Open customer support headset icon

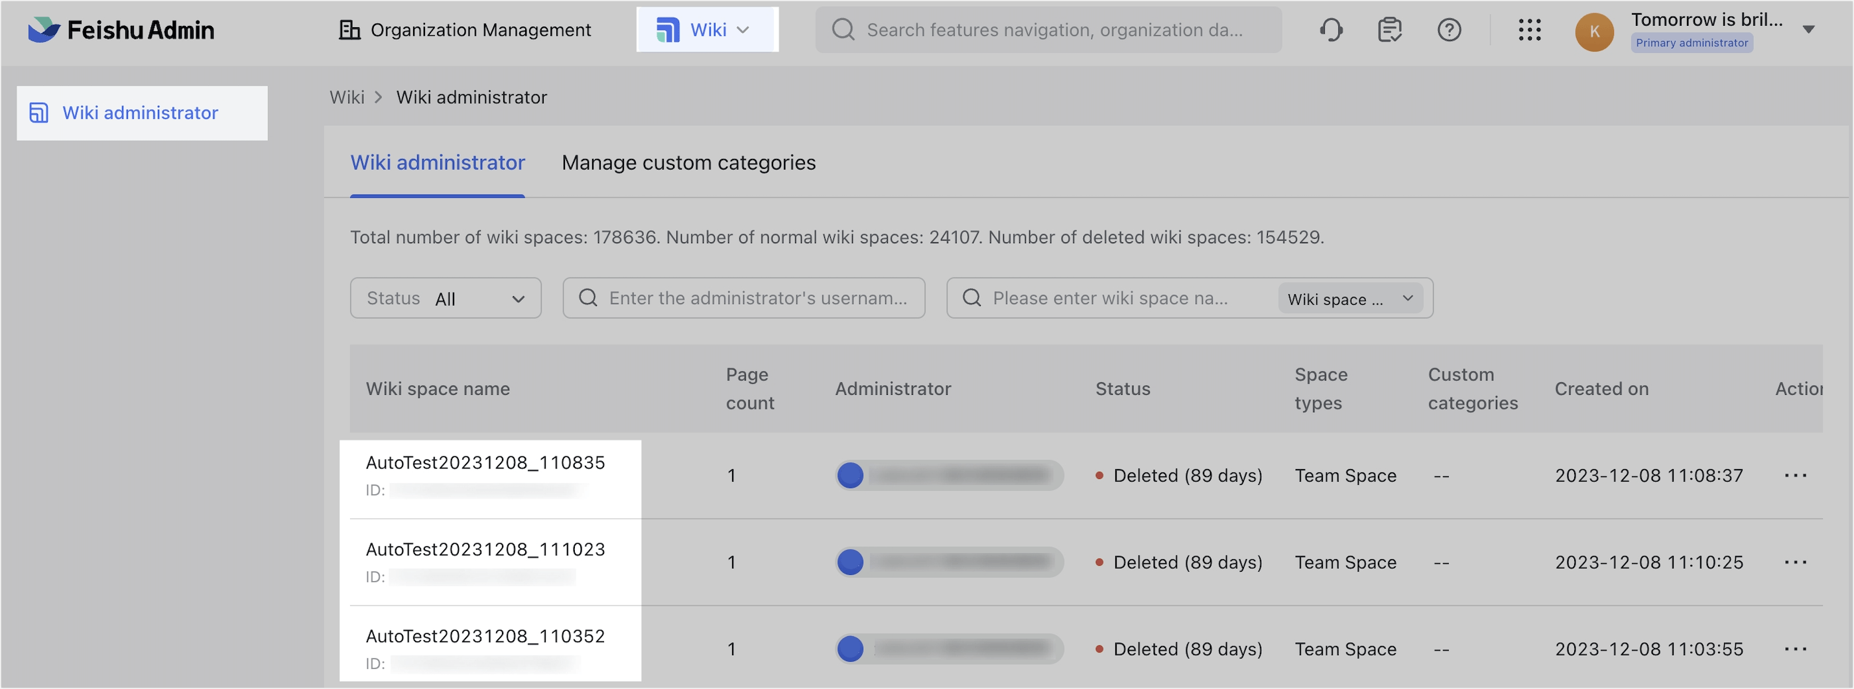(x=1331, y=30)
